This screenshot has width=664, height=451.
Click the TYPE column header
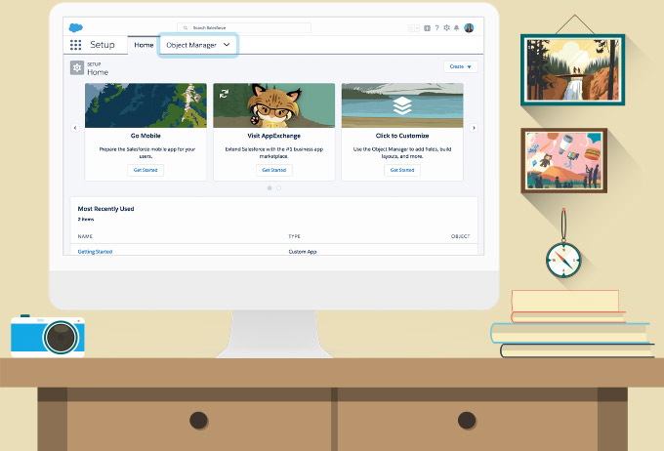[x=294, y=236]
